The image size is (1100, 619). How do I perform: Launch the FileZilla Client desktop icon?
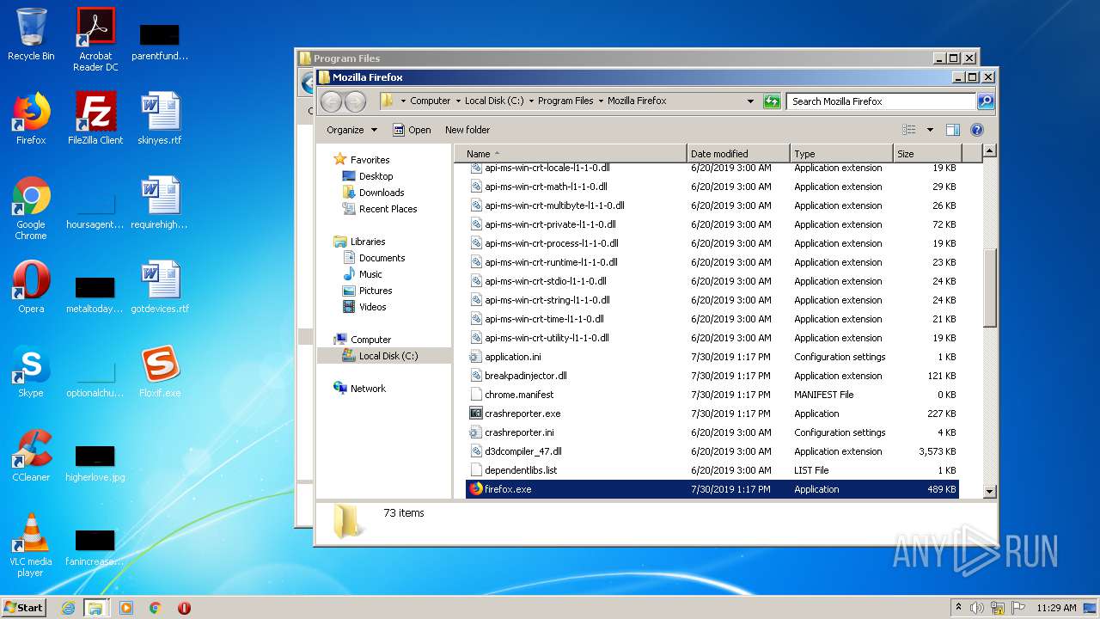click(95, 119)
